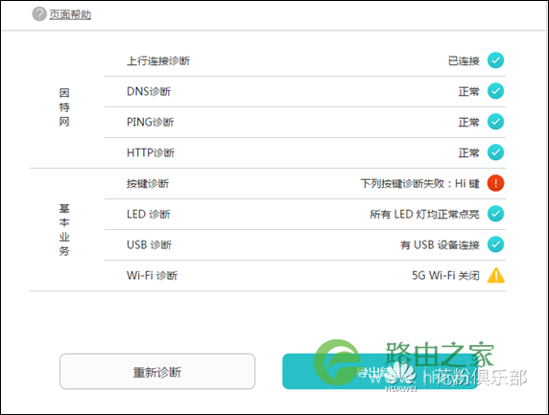Screen dimensions: 549x415
Task: Select the LED 诊断 row label
Action: tap(149, 215)
